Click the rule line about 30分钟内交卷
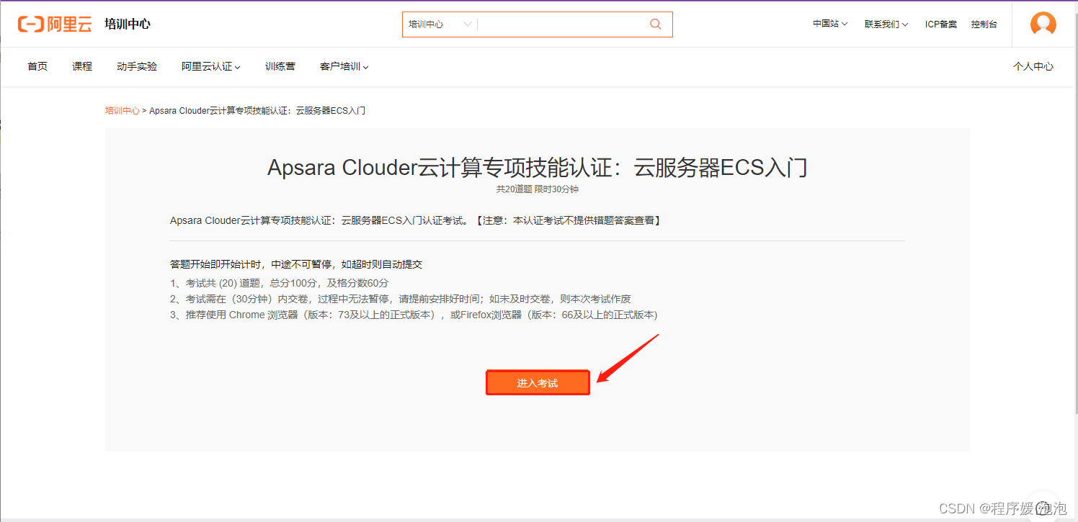The image size is (1078, 522). (401, 299)
